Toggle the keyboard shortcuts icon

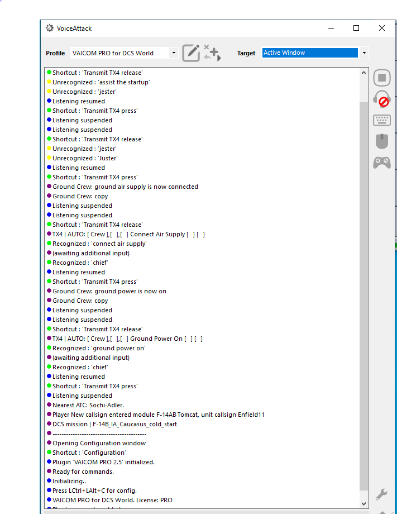381,120
